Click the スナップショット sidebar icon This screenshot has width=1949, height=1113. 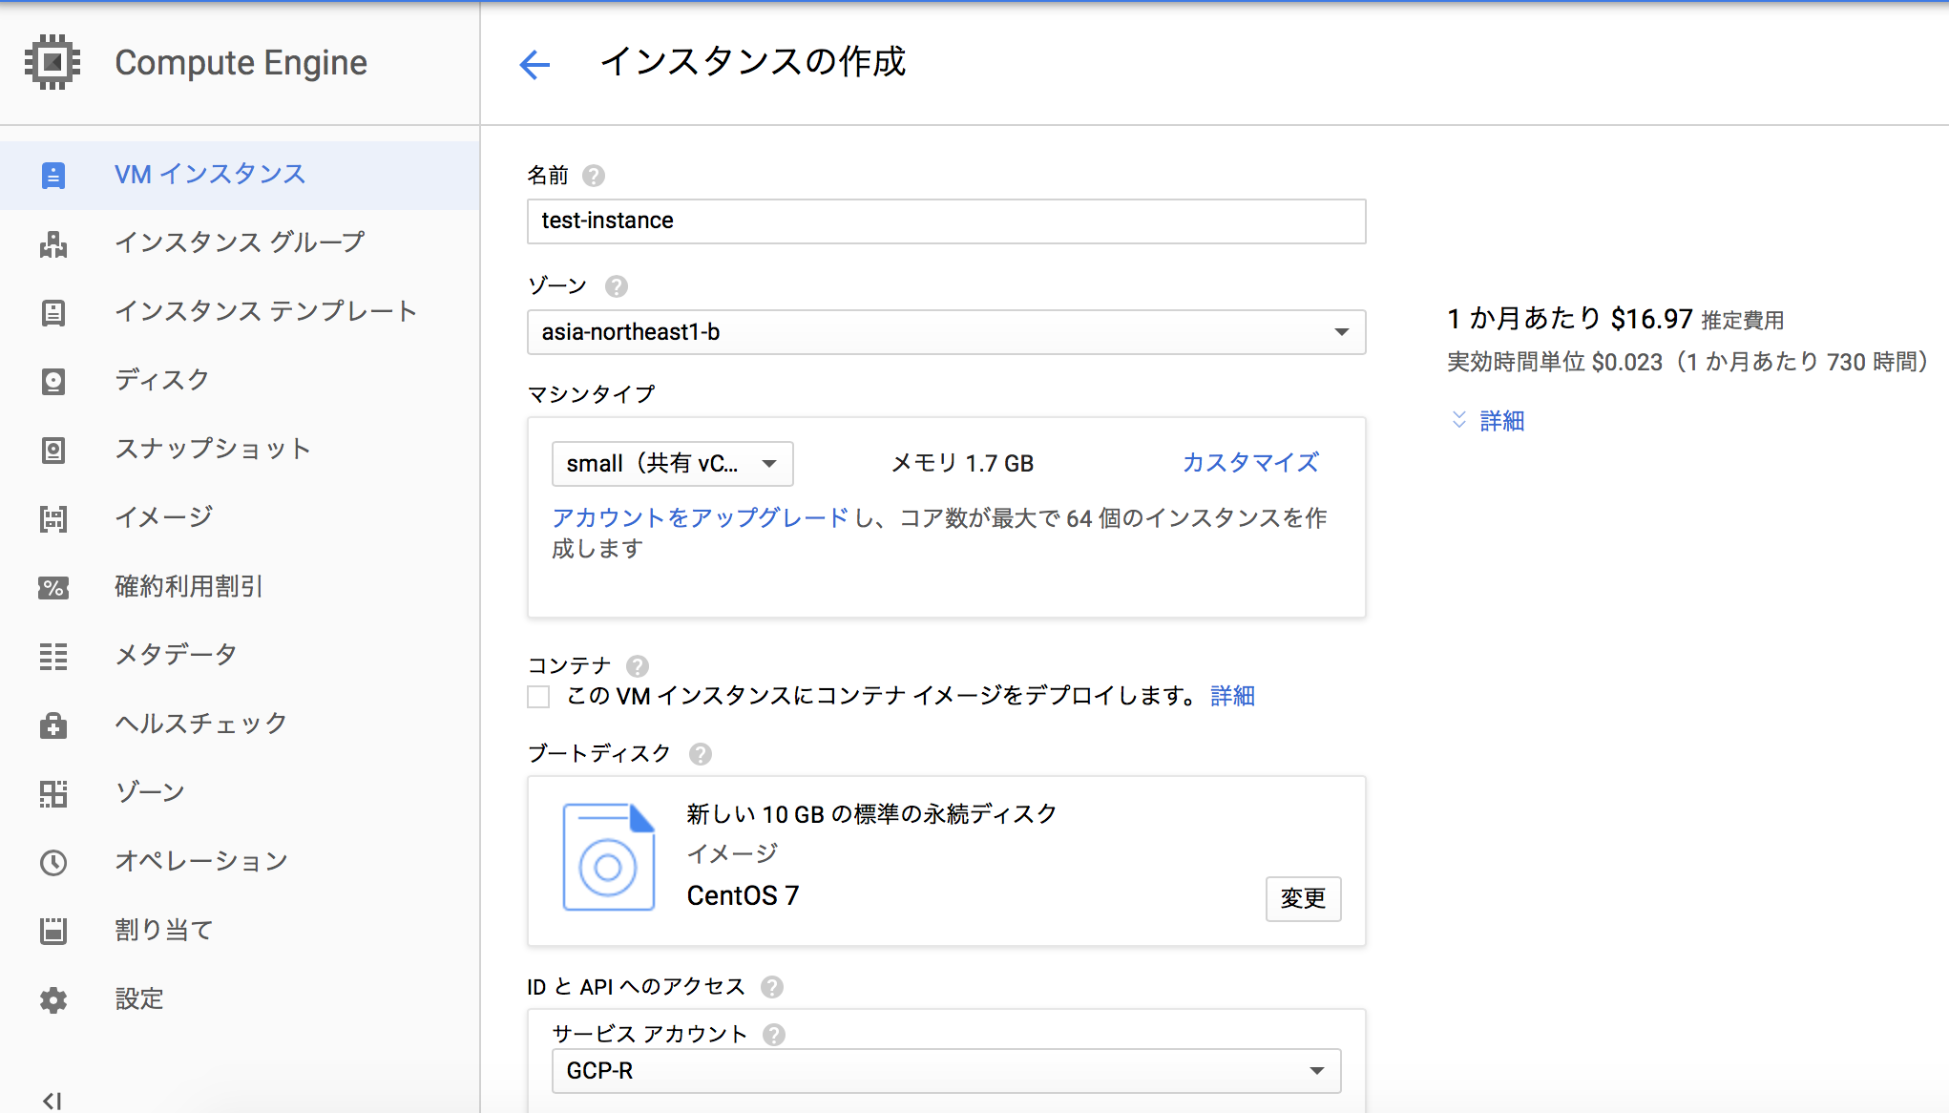coord(53,450)
